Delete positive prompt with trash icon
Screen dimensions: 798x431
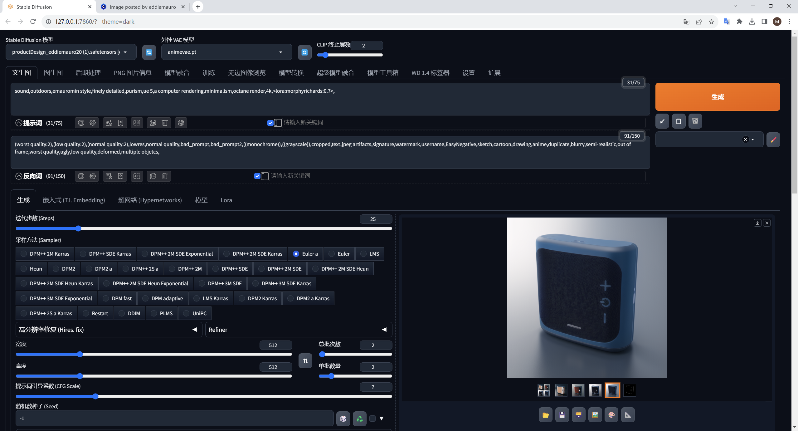[165, 123]
